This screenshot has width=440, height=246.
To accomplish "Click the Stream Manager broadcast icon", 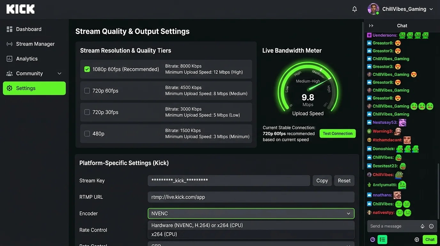I will (x=9, y=44).
